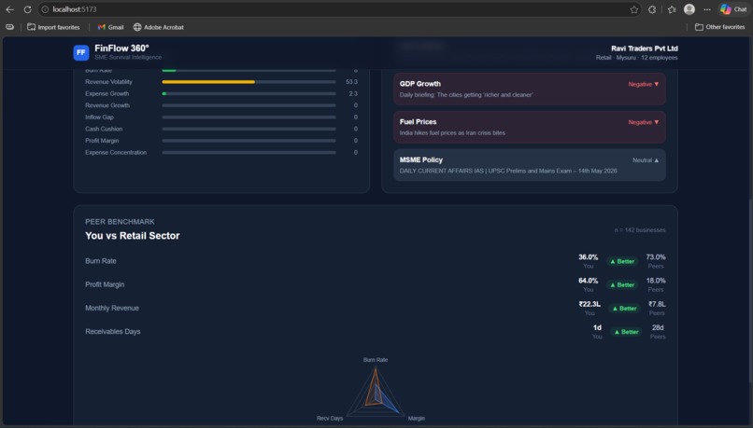Click Inflow Gap label
Image resolution: width=753 pixels, height=428 pixels.
99,117
